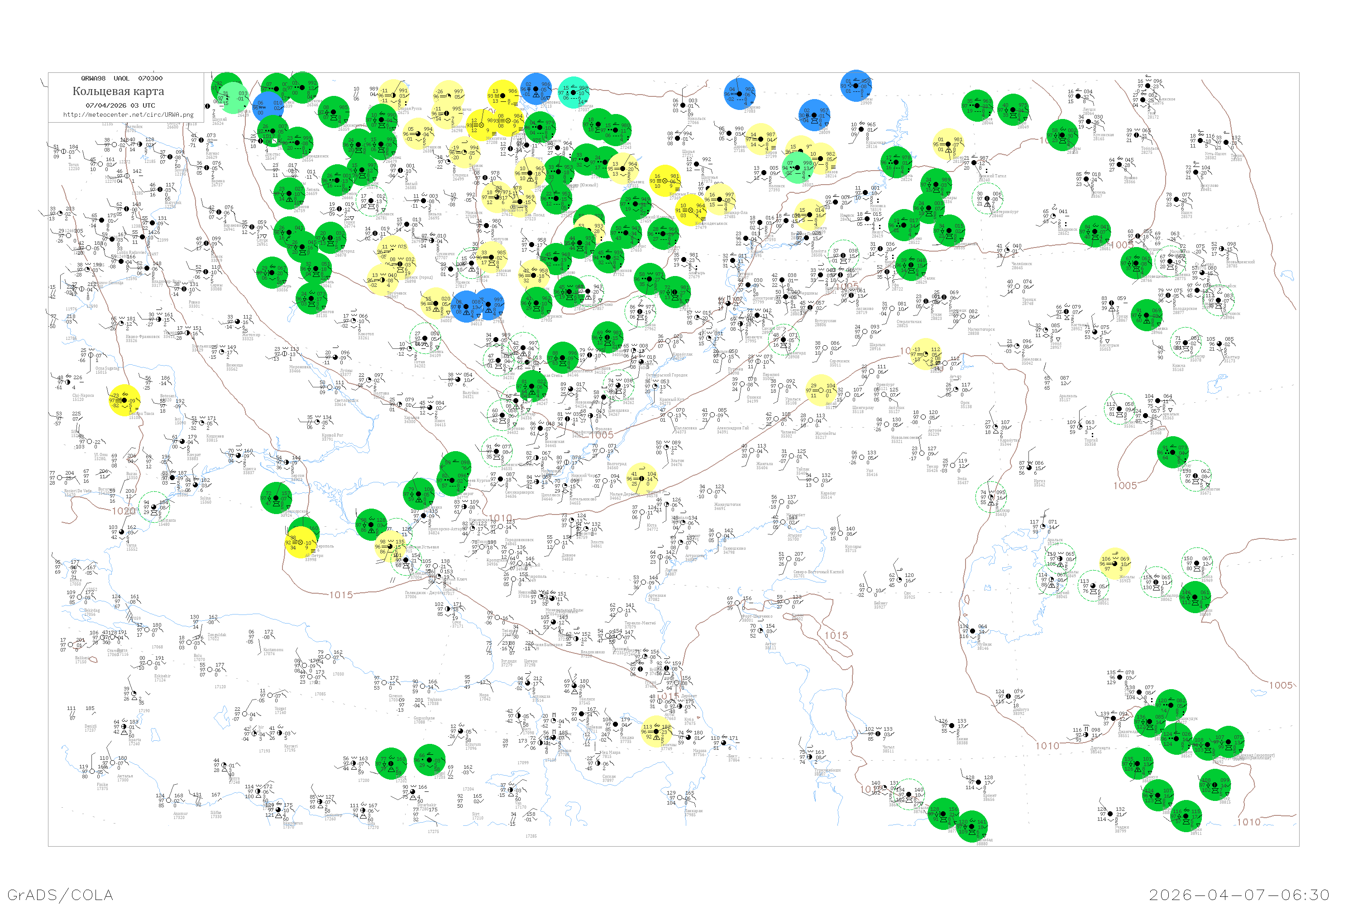This screenshot has height=905, width=1358.
Task: Click the green Курган 28661 station marker
Action: (1095, 231)
